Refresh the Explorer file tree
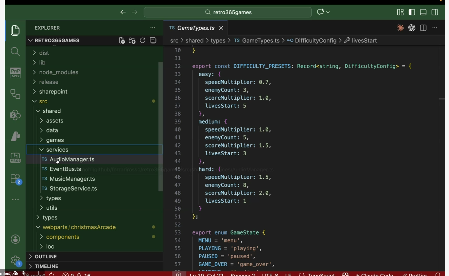Screen dimensions: 449x276 tap(143, 41)
